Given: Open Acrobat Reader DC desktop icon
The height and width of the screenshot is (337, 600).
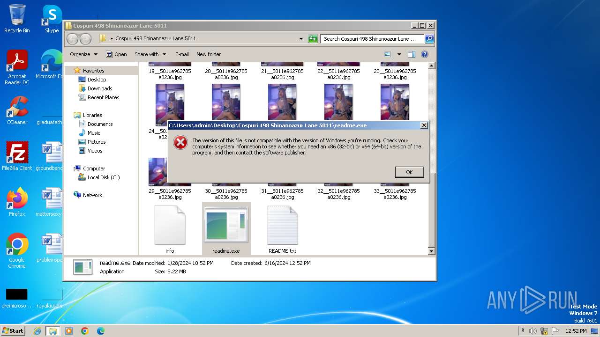Looking at the screenshot, I should 17,67.
